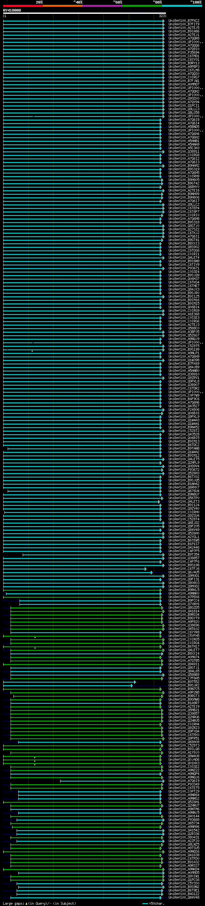The image size is (205, 906).
Task: Select hit label UniRef100_C0PT29
Action: click(x=184, y=791)
